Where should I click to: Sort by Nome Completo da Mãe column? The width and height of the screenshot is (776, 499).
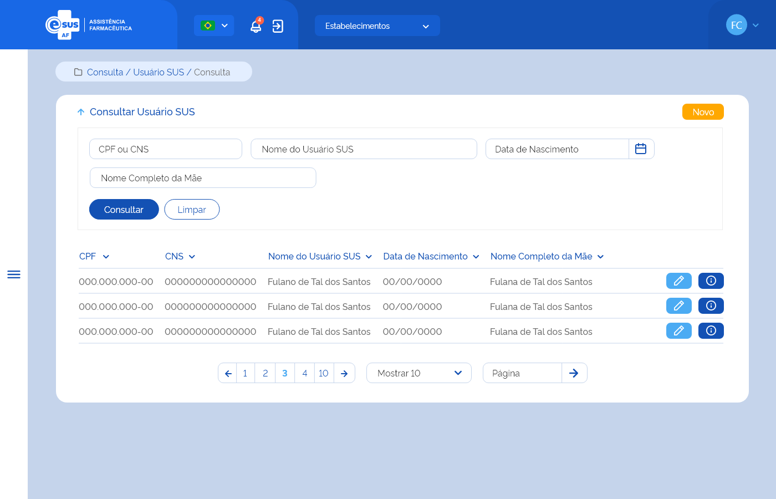547,256
